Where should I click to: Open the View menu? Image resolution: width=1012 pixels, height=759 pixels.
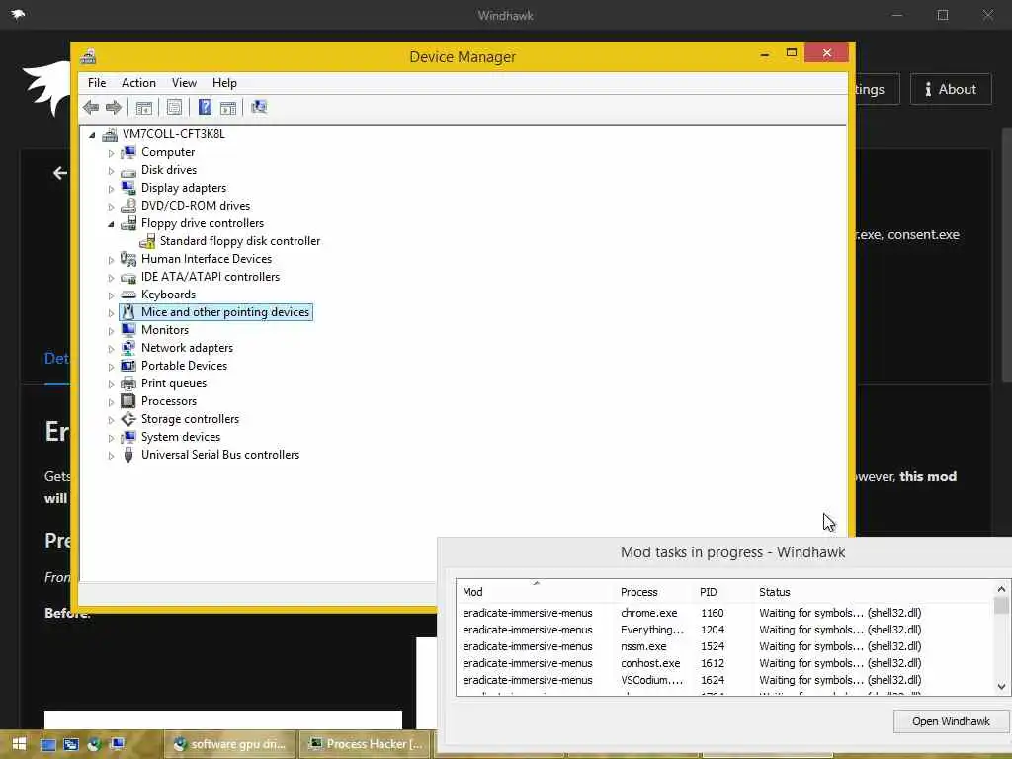[x=184, y=83]
